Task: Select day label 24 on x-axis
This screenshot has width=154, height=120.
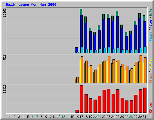Action: (113, 117)
